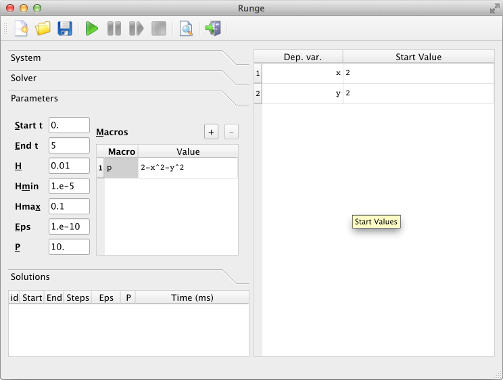
Task: Click the Start Value column header
Action: (418, 57)
